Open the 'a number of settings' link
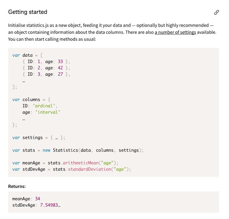The image size is (229, 219). coord(175,32)
